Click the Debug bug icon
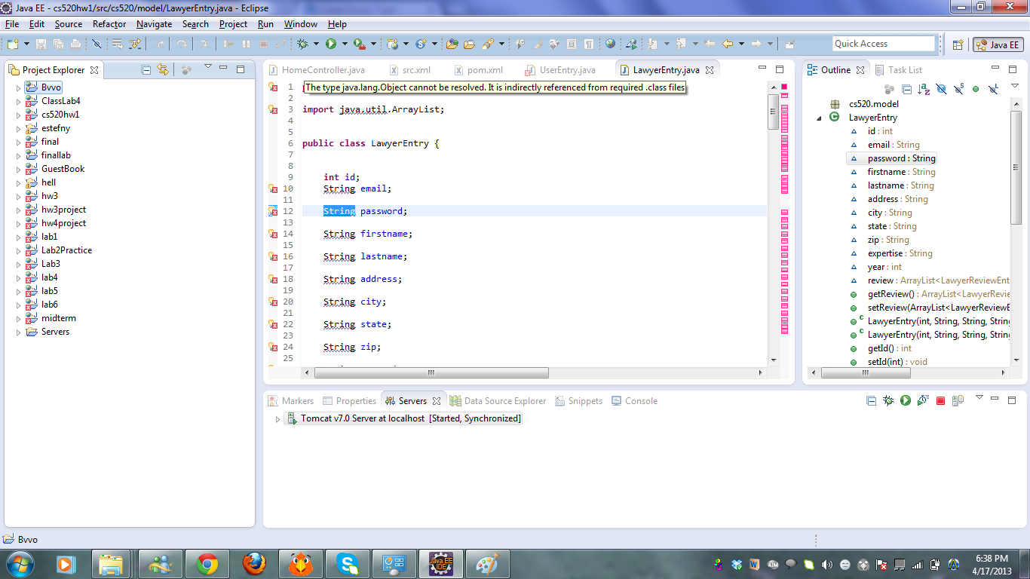Image resolution: width=1030 pixels, height=579 pixels. click(302, 44)
